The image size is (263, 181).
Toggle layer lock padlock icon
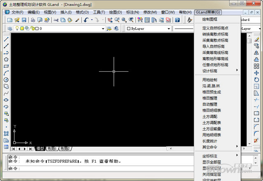tap(32, 28)
